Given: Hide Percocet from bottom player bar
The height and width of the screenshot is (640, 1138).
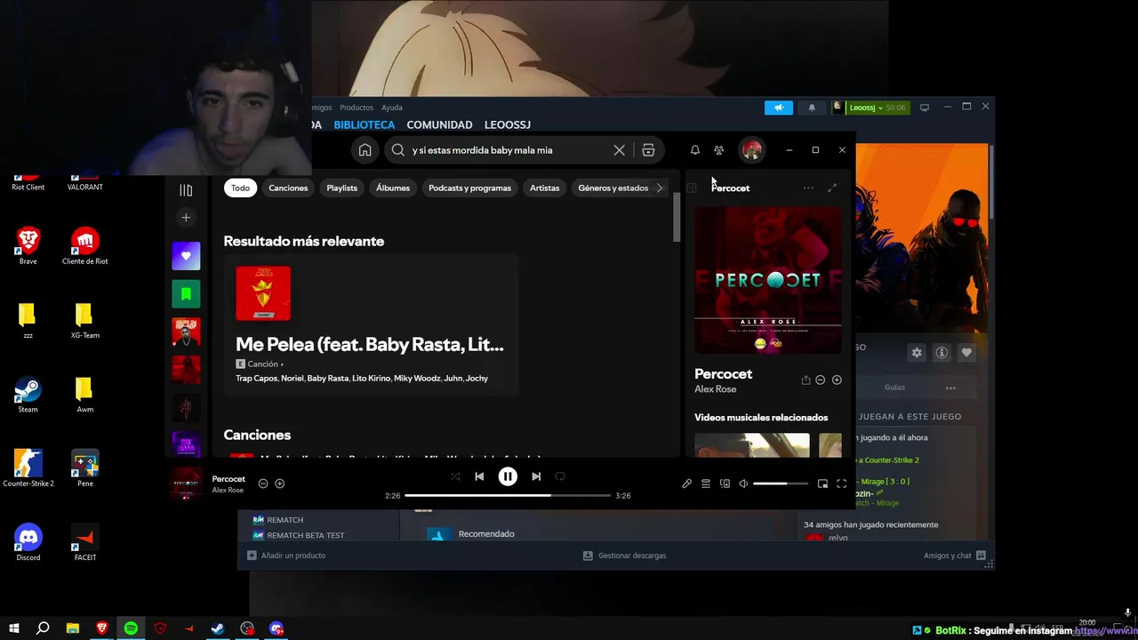Looking at the screenshot, I should [263, 484].
